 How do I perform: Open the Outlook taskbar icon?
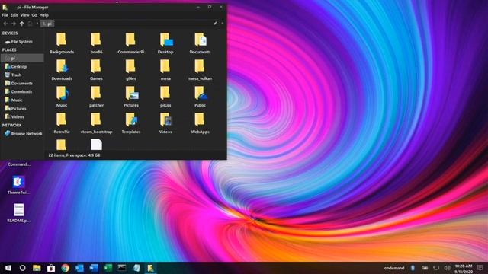click(x=79, y=268)
